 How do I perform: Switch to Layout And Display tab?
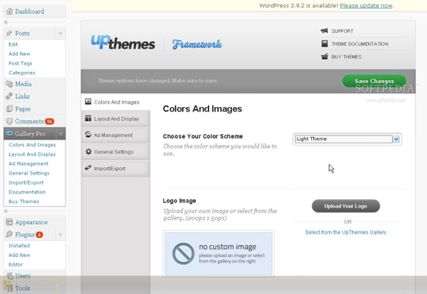pyautogui.click(x=115, y=119)
